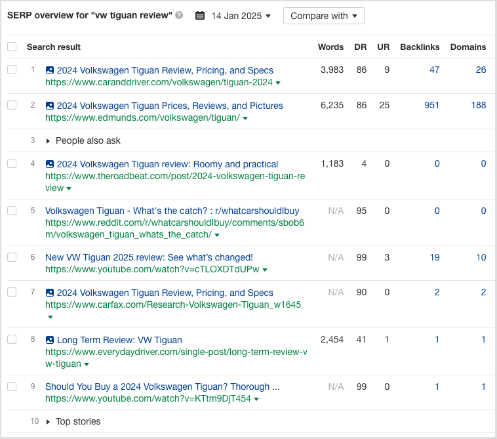Toggle the select-all checkbox in header
497x439 pixels.
(12, 47)
